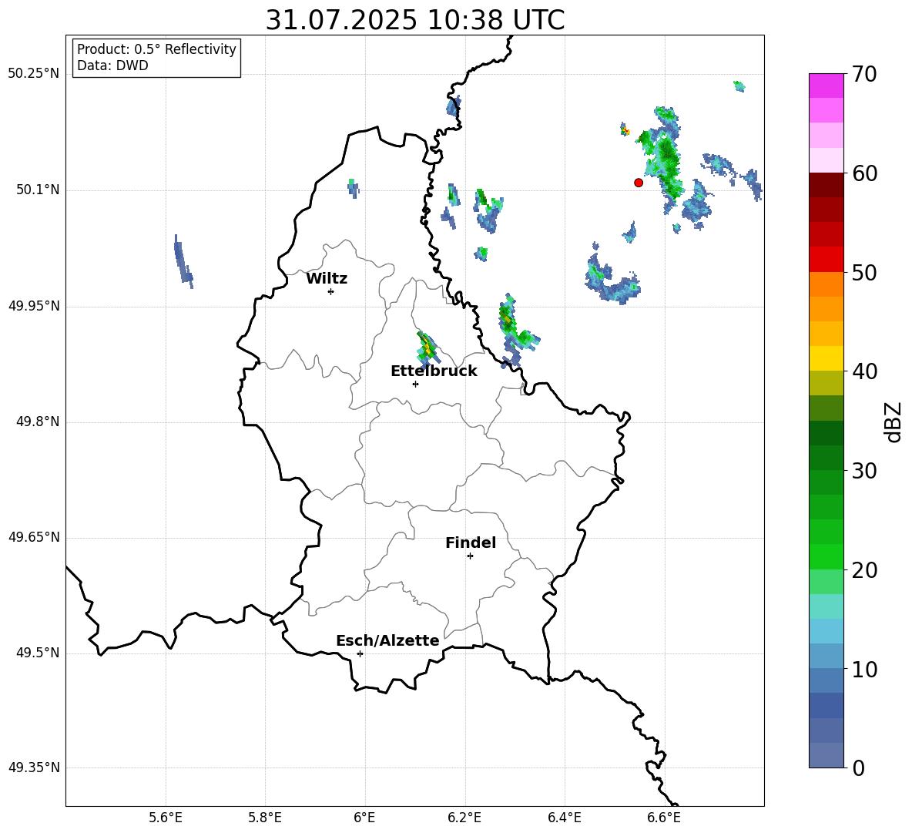
Task: Click the yellow colorbar band just above the 40 tick
Action: coord(826,358)
